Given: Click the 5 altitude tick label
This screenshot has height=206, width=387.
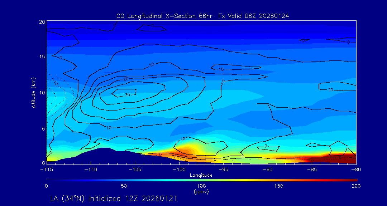Looking at the screenshot, I should click(x=43, y=129).
